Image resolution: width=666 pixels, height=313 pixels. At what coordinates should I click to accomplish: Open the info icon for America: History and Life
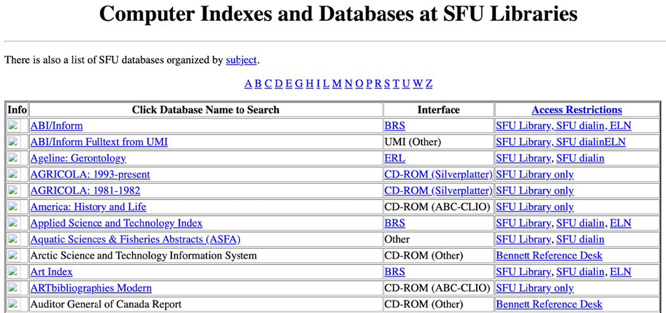point(14,206)
